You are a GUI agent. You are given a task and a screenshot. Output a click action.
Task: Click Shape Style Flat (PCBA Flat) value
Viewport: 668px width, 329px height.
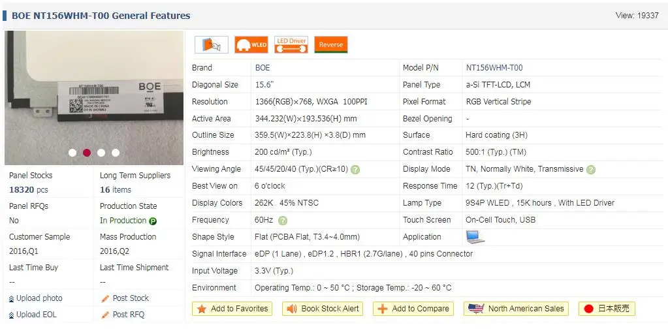pos(307,237)
